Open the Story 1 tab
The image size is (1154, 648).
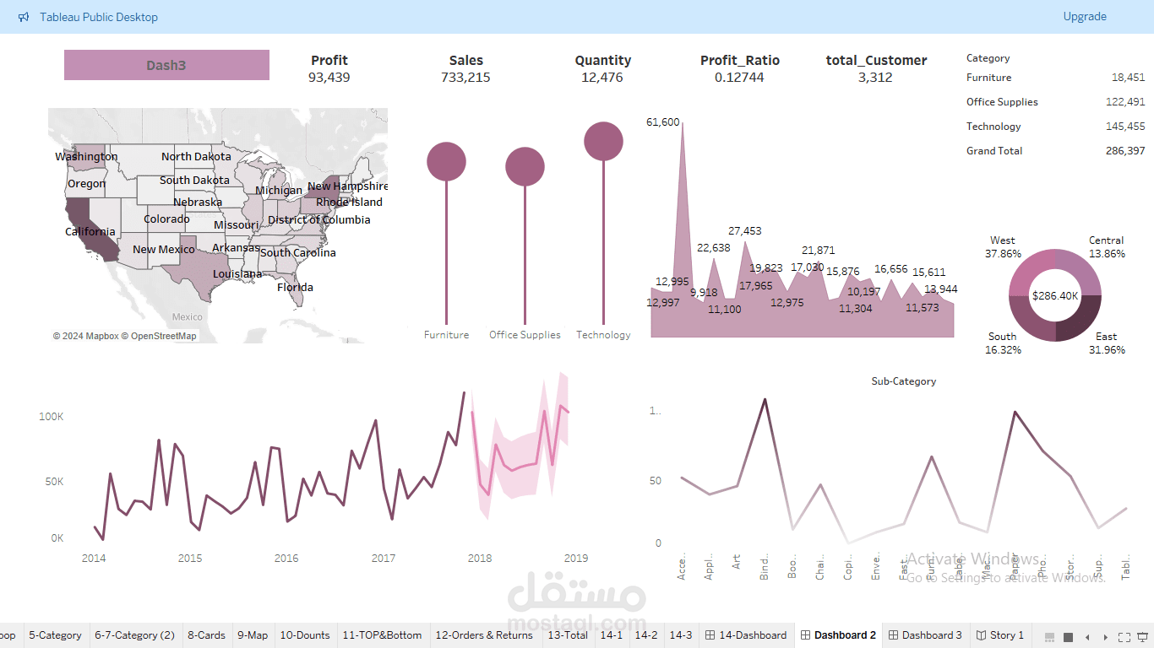pyautogui.click(x=1000, y=635)
